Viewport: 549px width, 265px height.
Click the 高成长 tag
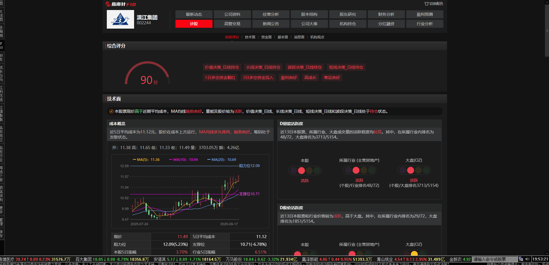(310, 78)
